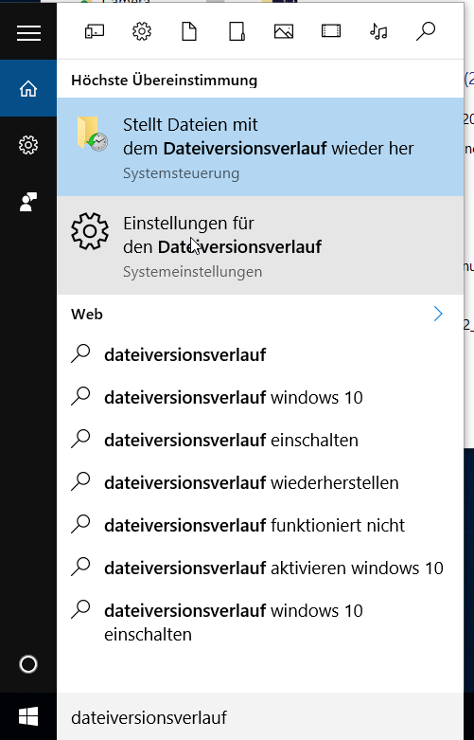Select the Home icon in sidebar

[x=28, y=88]
